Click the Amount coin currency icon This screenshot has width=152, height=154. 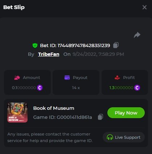pyautogui.click(x=40, y=88)
